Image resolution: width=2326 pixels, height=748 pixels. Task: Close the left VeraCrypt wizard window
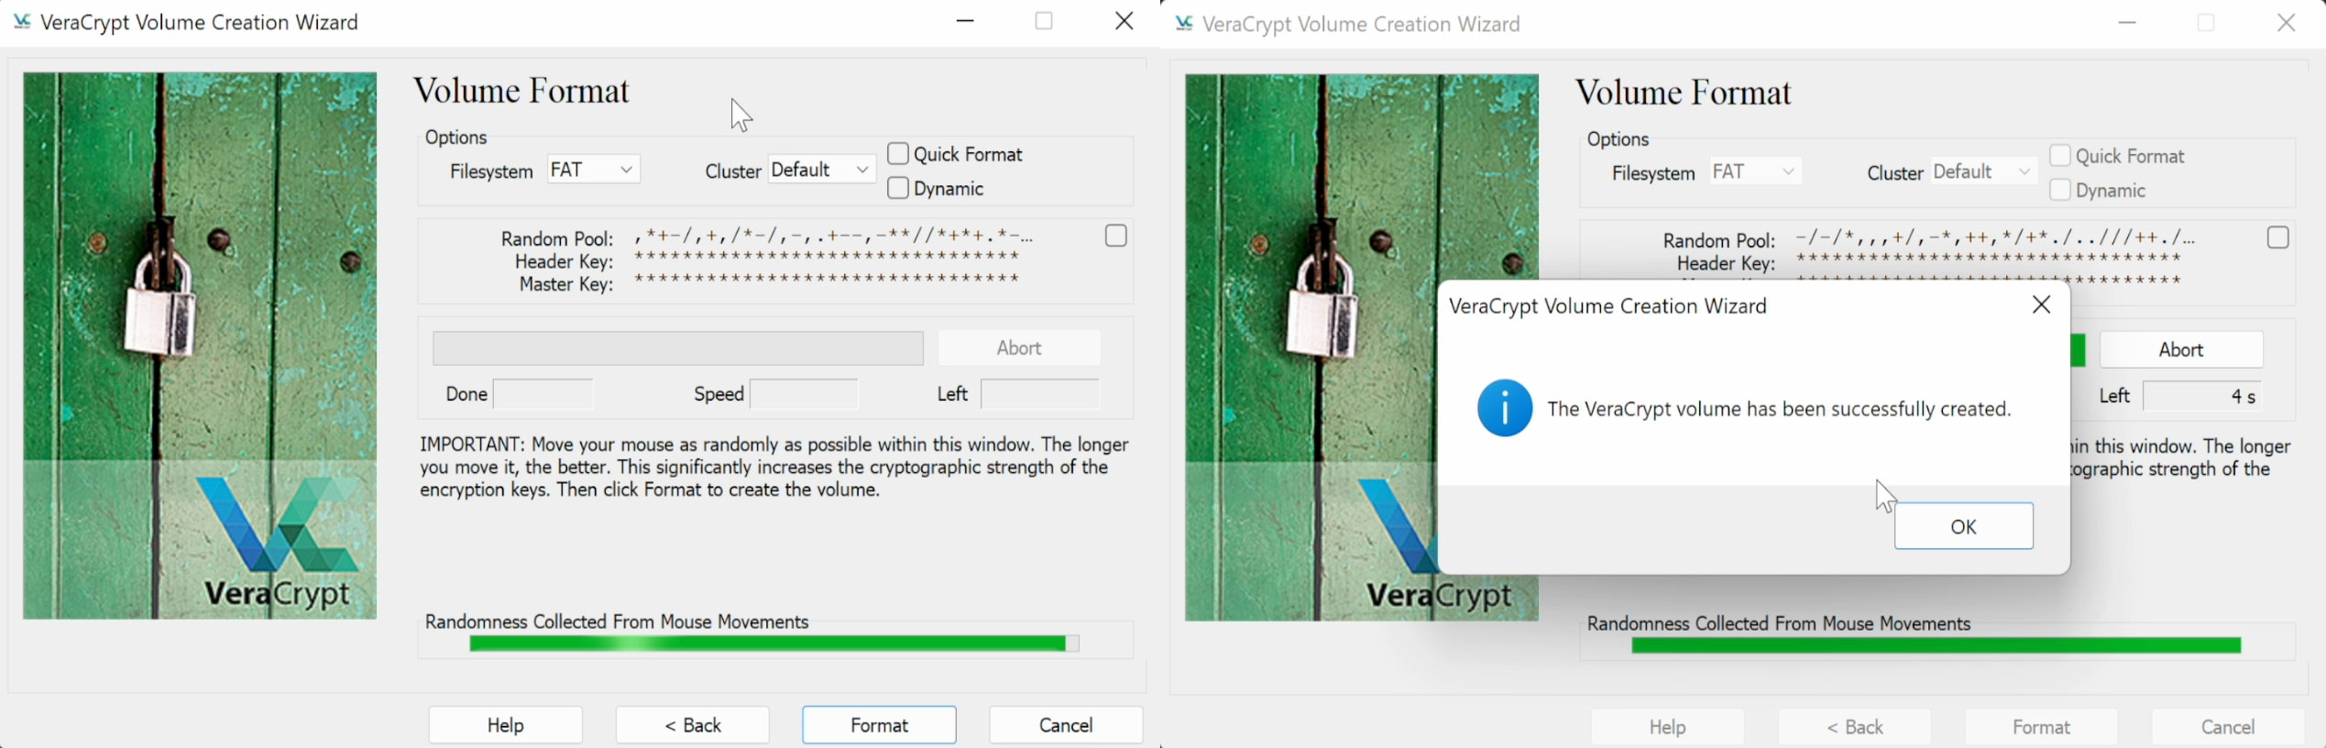click(1125, 21)
